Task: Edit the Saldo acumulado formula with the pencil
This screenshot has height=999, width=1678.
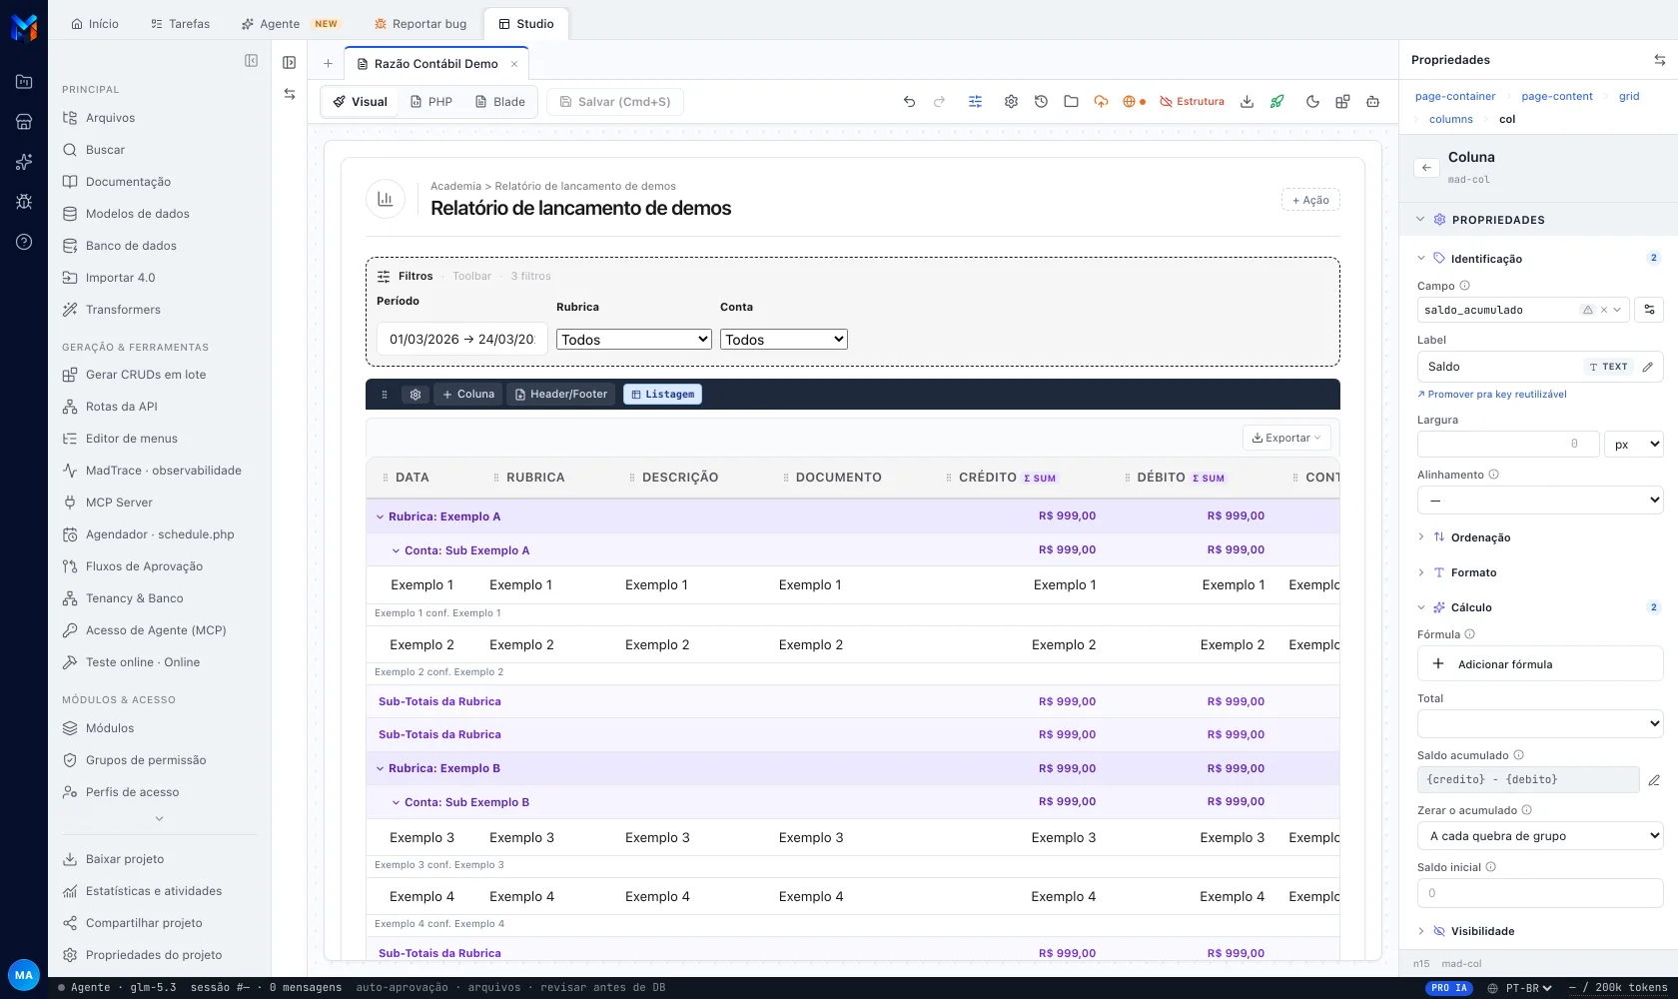Action: pyautogui.click(x=1654, y=780)
